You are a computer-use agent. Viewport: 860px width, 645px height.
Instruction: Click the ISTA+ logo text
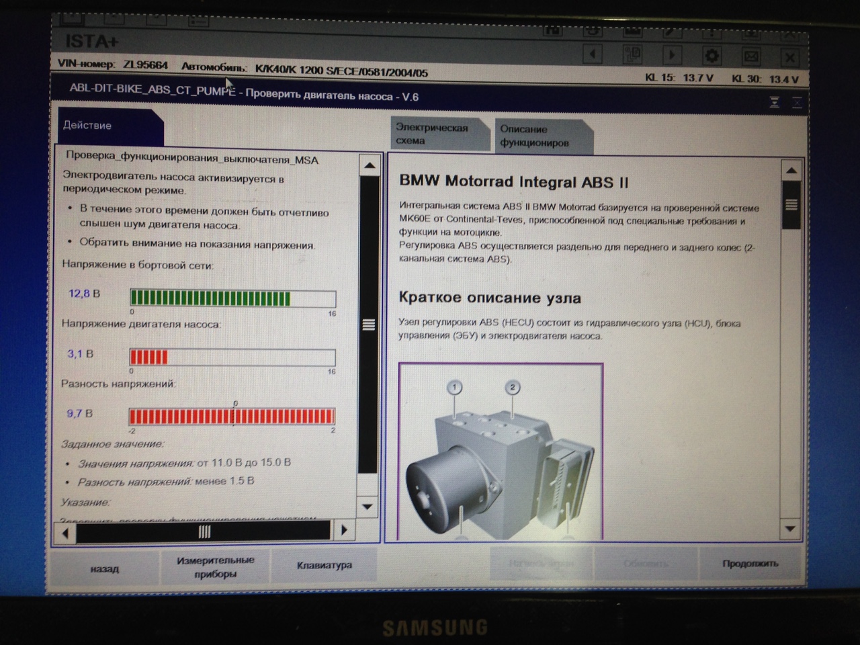(91, 41)
